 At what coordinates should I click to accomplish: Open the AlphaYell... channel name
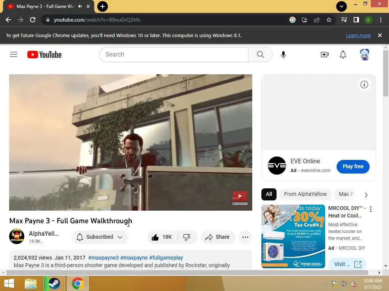44,233
